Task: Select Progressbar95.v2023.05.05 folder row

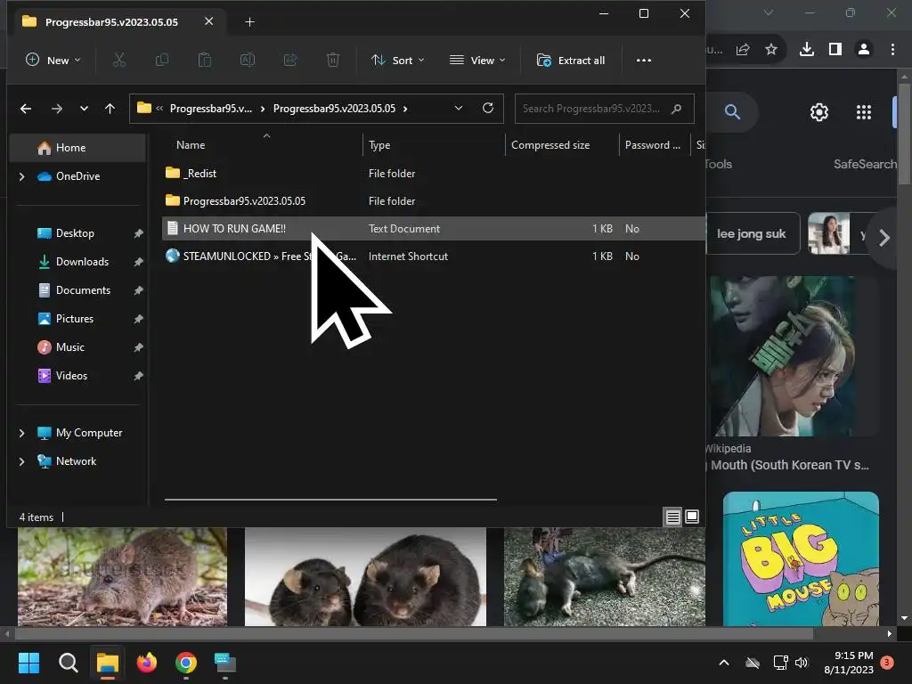Action: (x=433, y=200)
